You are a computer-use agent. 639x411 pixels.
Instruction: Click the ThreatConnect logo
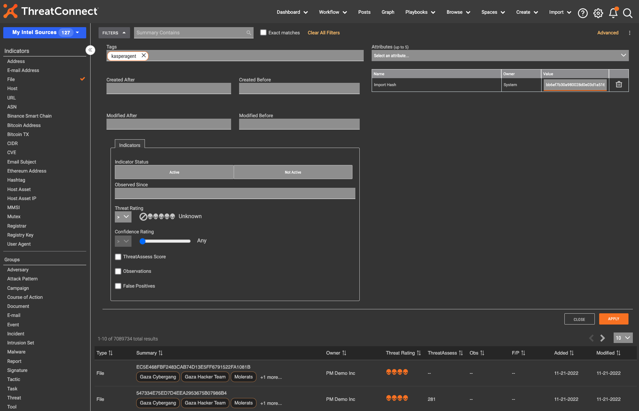point(51,11)
